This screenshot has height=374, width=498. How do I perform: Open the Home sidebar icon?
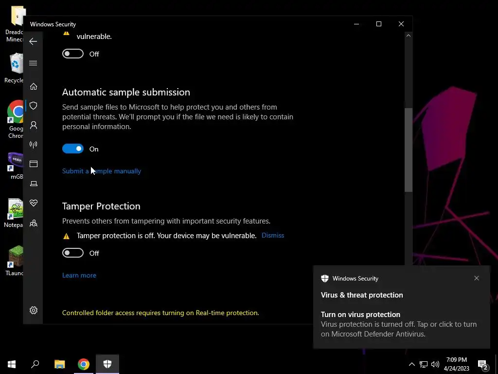pyautogui.click(x=34, y=87)
